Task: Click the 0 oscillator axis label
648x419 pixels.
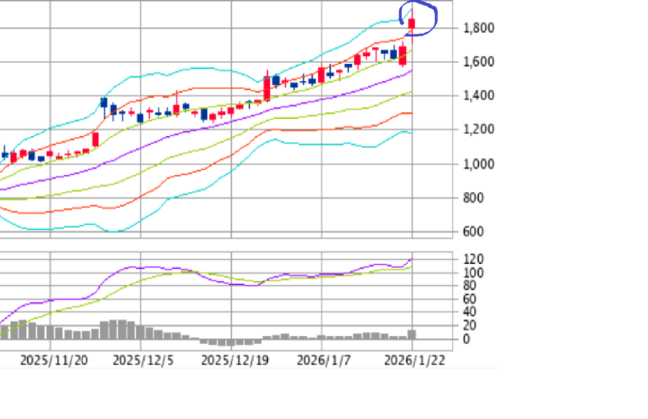Action: pyautogui.click(x=466, y=339)
